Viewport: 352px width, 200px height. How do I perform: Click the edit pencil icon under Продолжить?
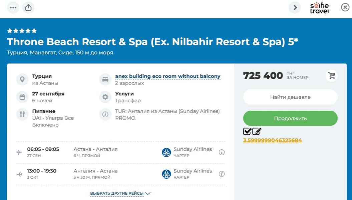[x=257, y=132]
